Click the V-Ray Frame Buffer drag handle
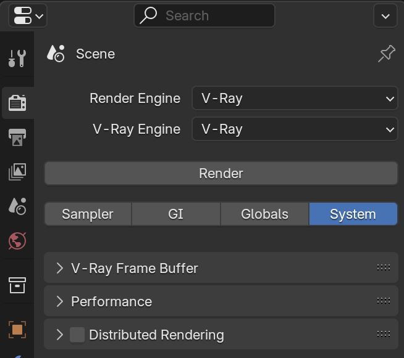This screenshot has height=358, width=404. [x=384, y=267]
